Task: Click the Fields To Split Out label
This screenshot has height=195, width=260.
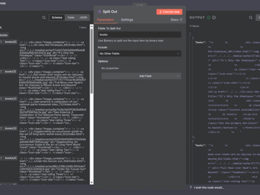Action: (109, 28)
